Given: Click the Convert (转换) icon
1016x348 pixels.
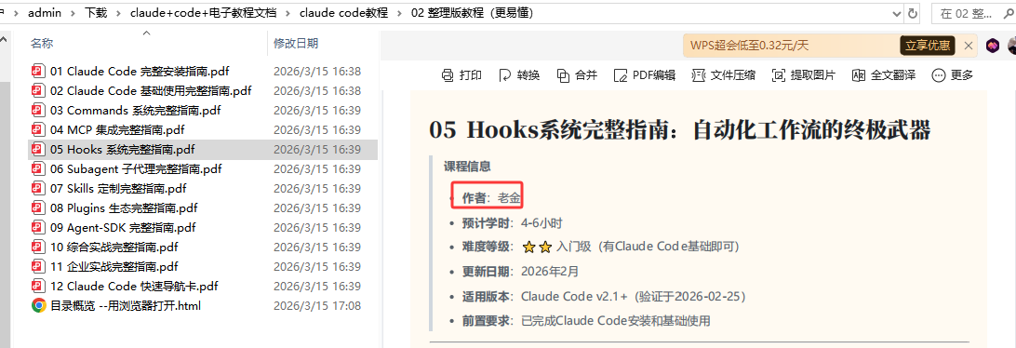Looking at the screenshot, I should 505,75.
